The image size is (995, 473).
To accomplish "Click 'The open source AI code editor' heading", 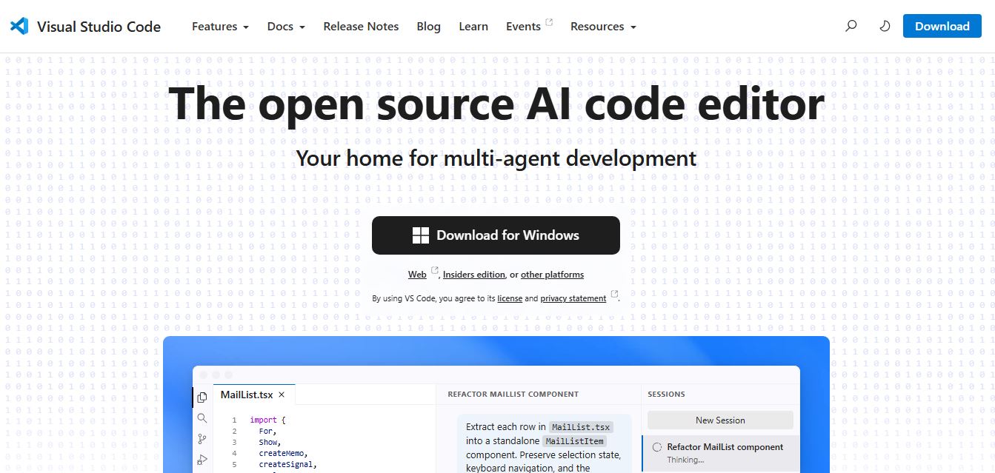I will (x=496, y=103).
